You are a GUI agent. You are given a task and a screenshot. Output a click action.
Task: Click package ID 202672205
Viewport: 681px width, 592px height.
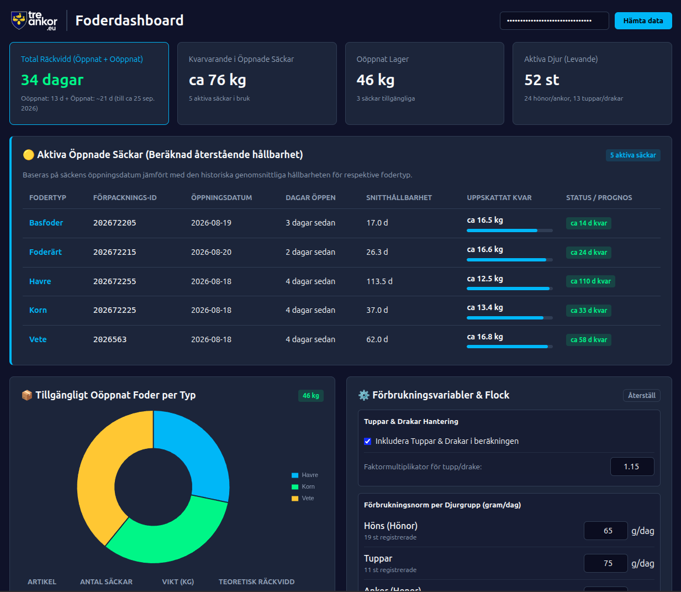pos(114,223)
